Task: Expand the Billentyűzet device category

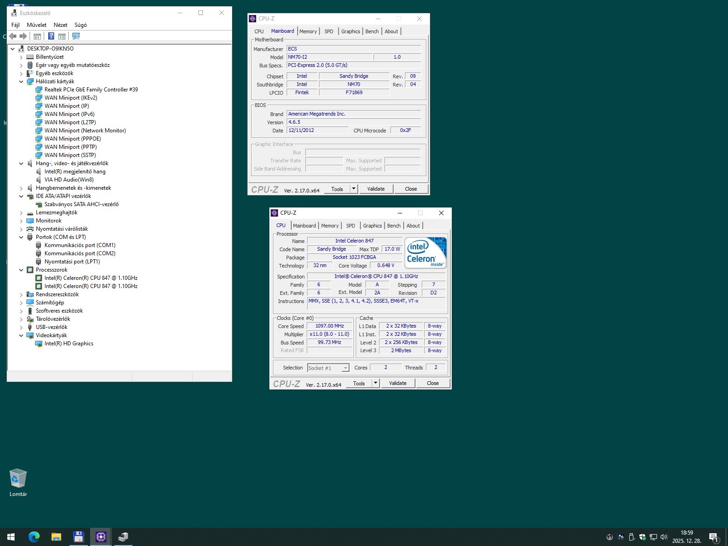Action: coord(21,57)
